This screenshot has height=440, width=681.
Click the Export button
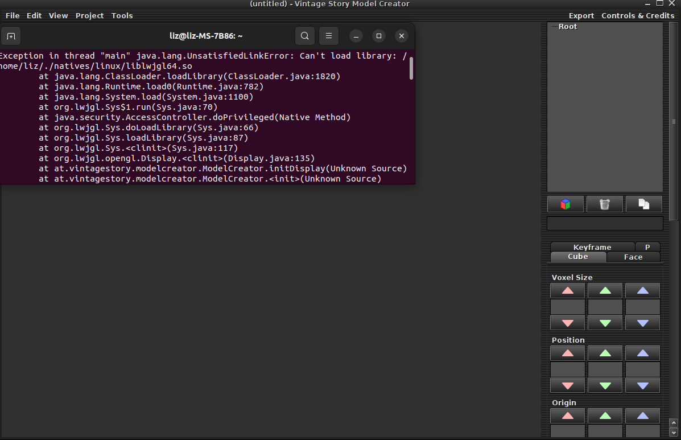(x=581, y=16)
